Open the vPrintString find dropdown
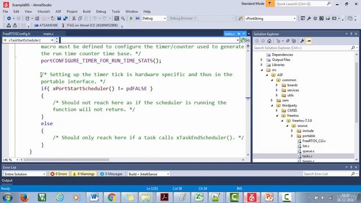This screenshot has width=361, height=203. [294, 19]
